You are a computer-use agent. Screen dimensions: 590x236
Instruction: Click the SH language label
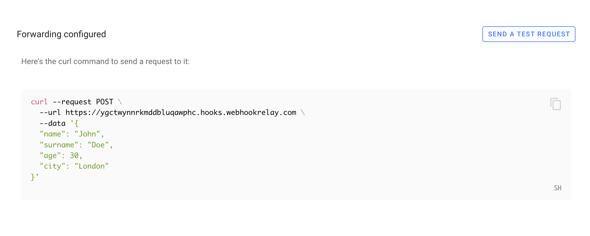[557, 188]
